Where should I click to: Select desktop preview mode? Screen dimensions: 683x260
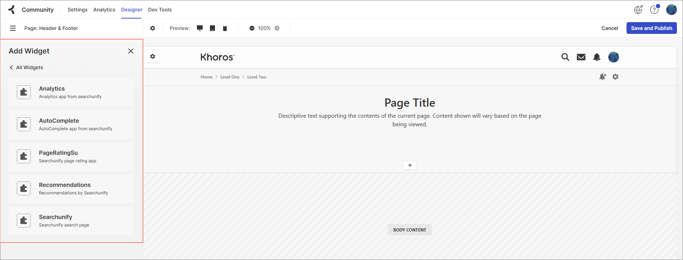tap(200, 28)
